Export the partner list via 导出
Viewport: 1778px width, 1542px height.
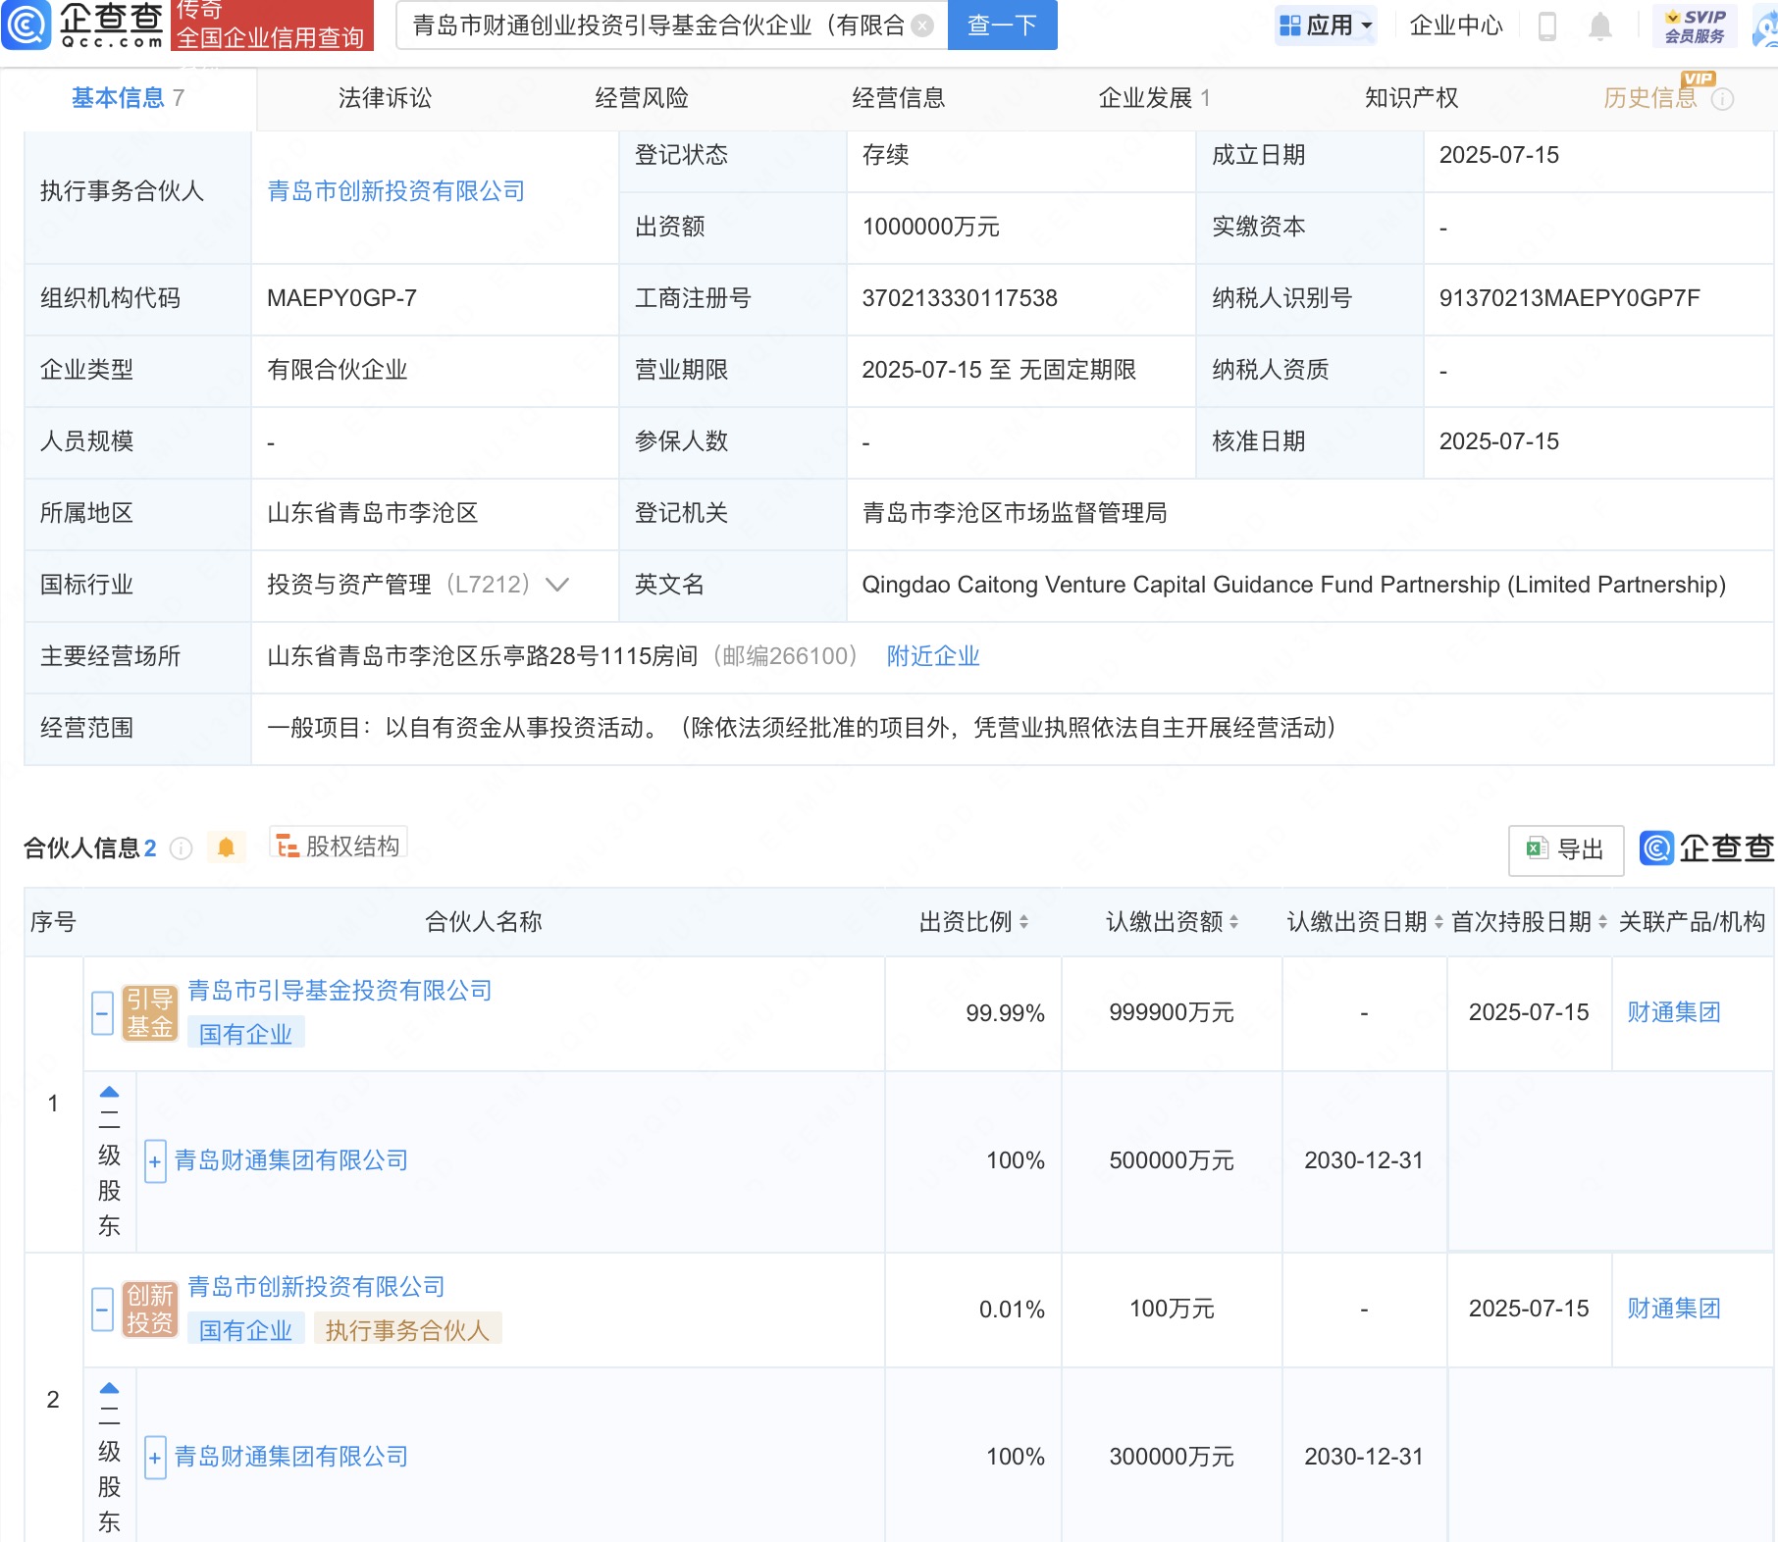coord(1566,849)
